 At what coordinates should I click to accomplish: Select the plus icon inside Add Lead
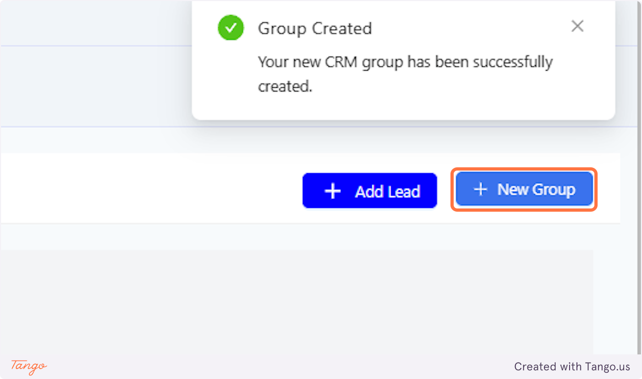[x=333, y=190]
